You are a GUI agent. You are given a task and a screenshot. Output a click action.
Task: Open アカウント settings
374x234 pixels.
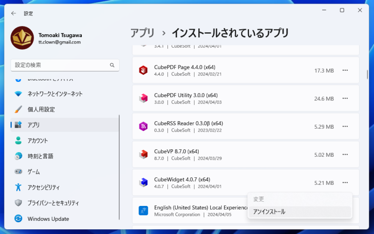65,140
